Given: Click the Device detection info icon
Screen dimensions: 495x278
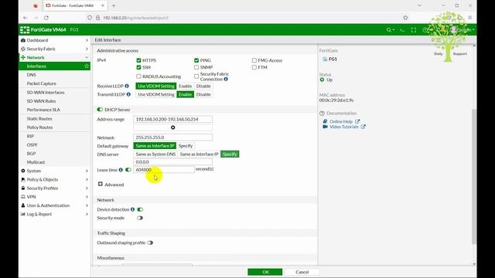Looking at the screenshot, I should point(132,209).
